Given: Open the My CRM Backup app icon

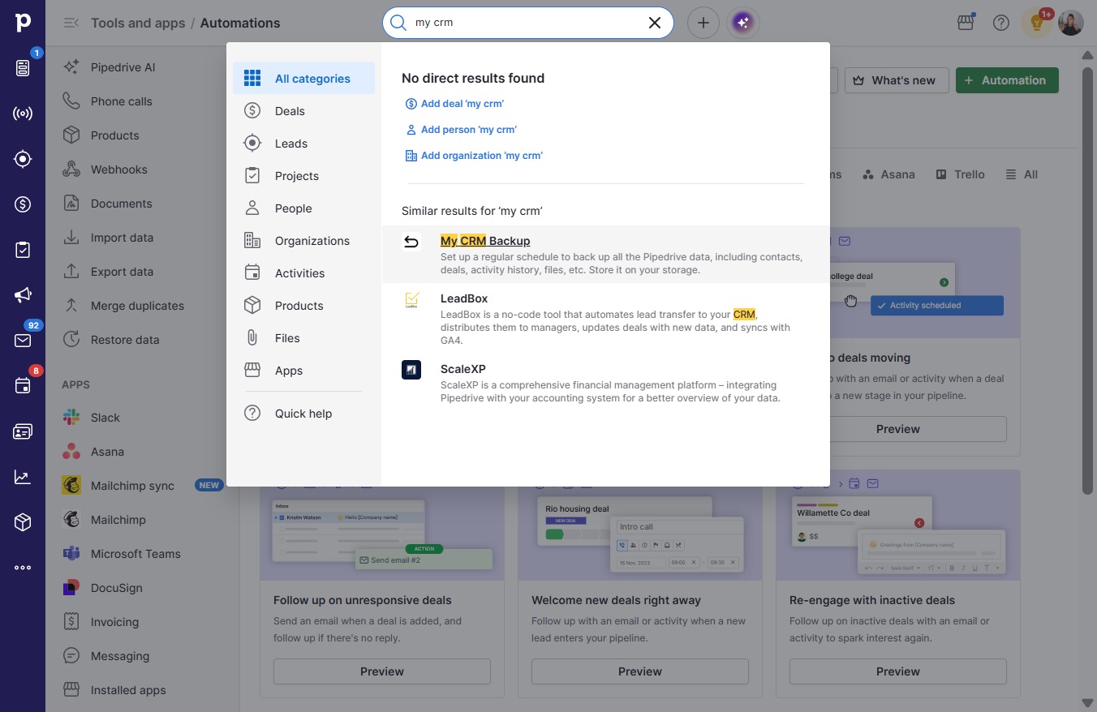Looking at the screenshot, I should pyautogui.click(x=411, y=242).
